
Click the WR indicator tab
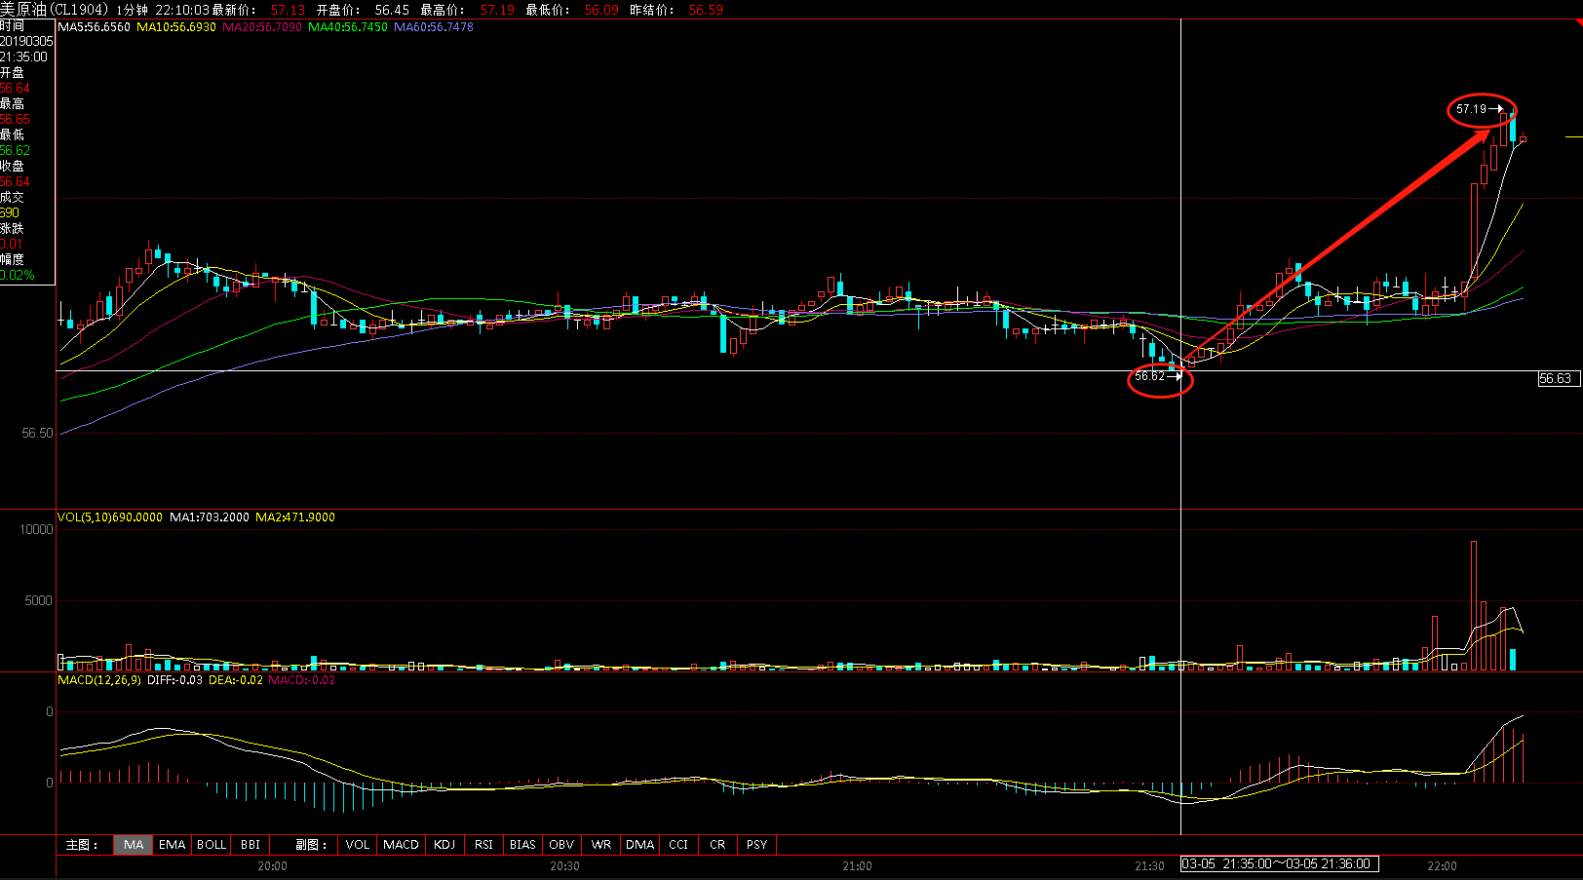tap(601, 845)
